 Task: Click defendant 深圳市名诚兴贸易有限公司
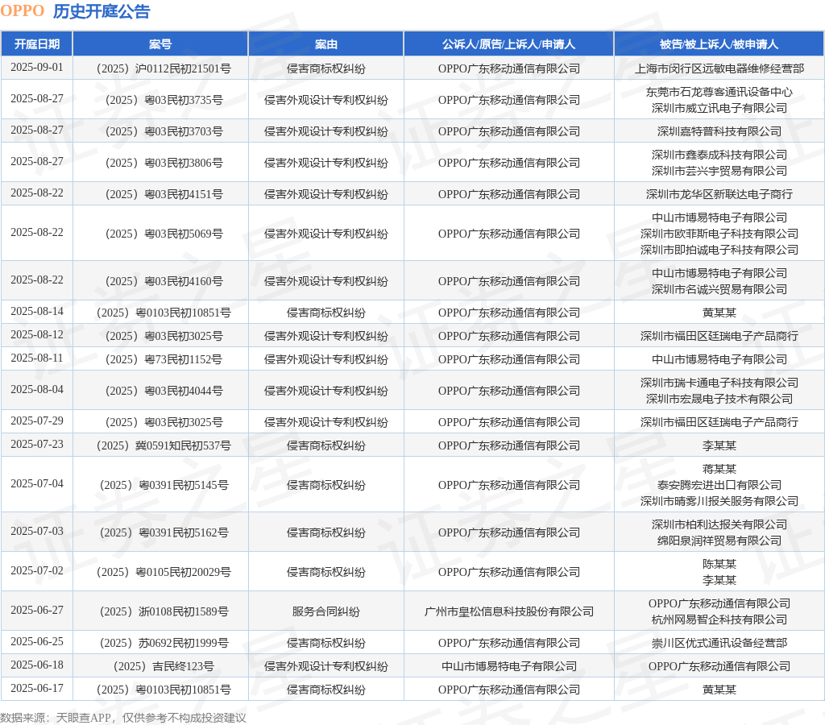click(719, 289)
